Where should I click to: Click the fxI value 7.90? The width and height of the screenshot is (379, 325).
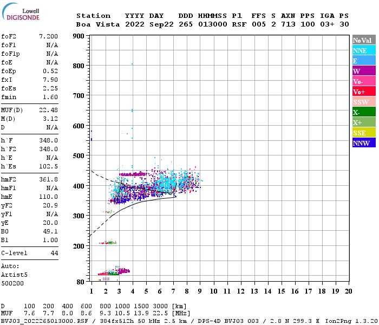(50, 80)
